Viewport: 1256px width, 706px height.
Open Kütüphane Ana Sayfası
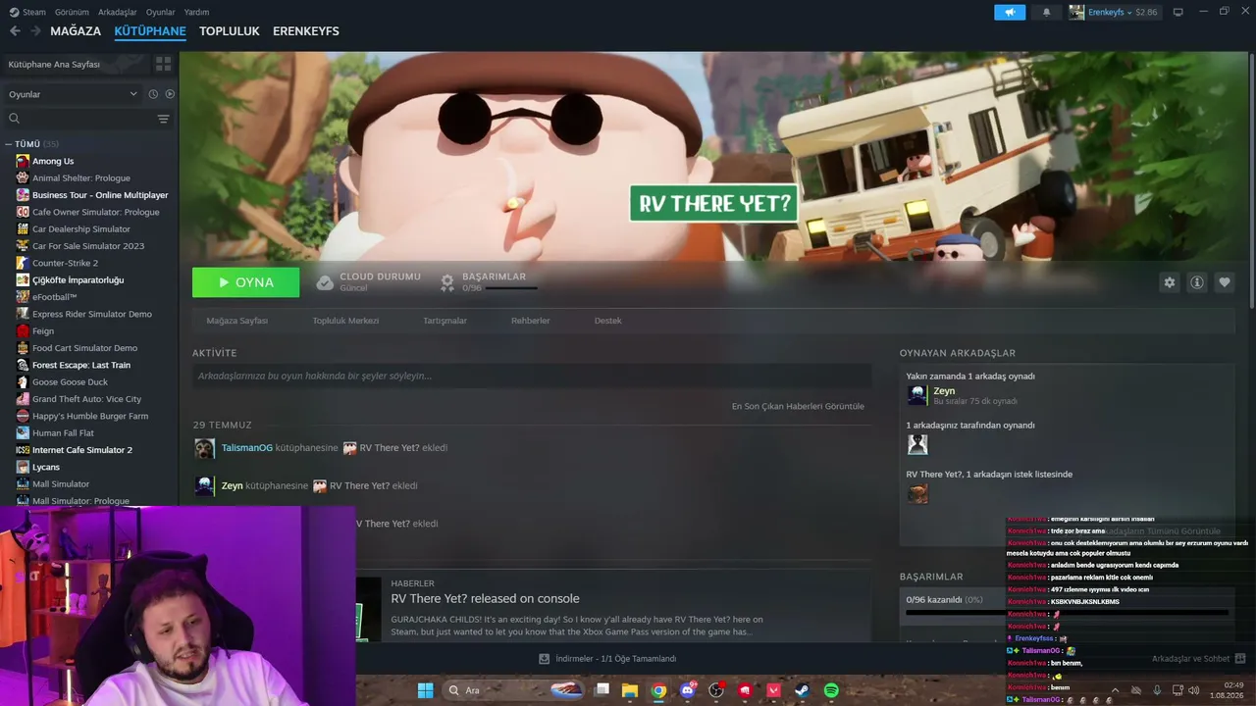tap(77, 64)
